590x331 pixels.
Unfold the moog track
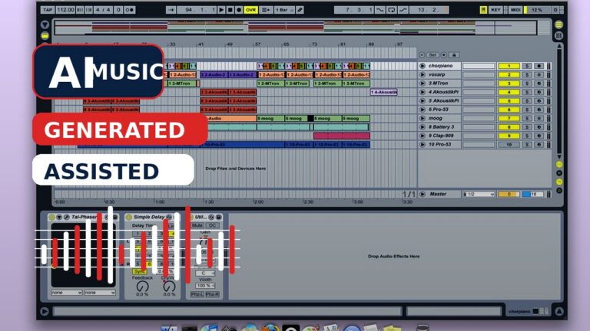[423, 118]
